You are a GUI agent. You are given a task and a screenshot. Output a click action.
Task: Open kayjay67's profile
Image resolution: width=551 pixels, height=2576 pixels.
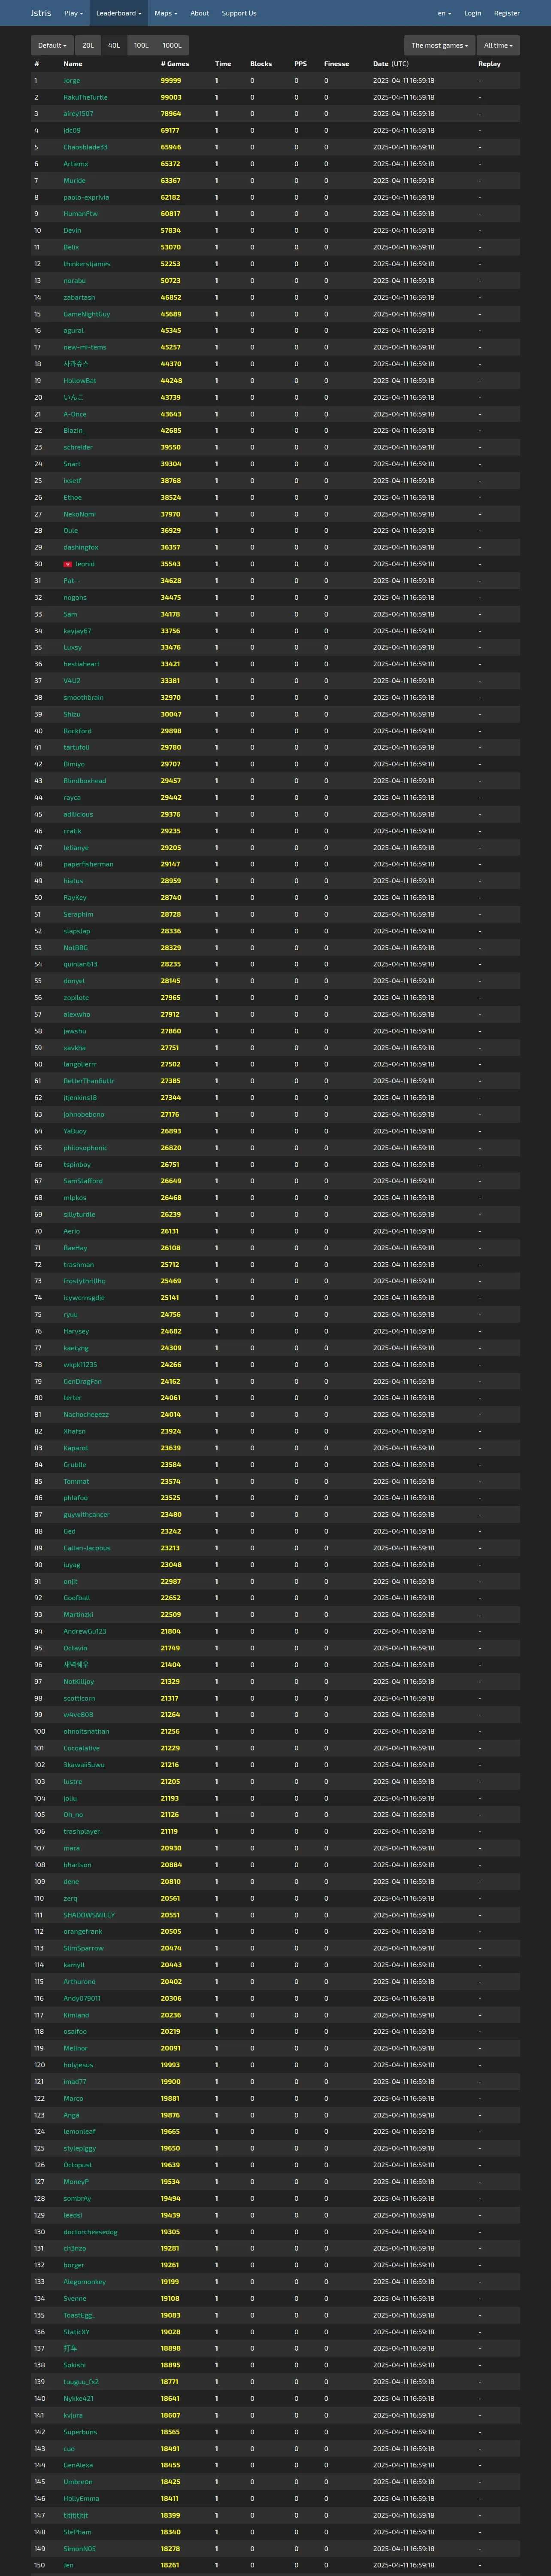click(77, 631)
